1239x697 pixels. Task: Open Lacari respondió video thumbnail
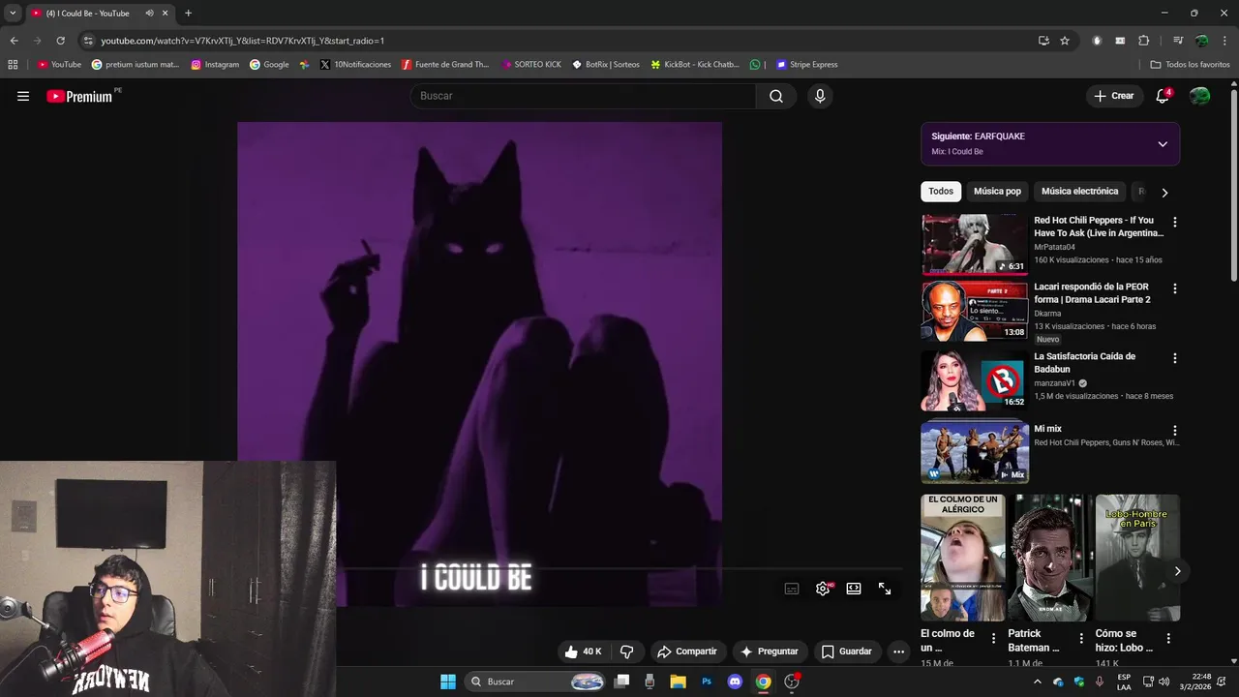click(974, 311)
